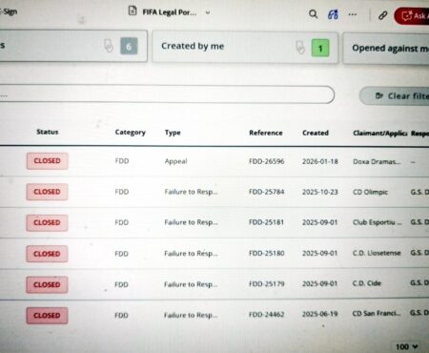The width and height of the screenshot is (429, 353).
Task: Click claimant Club Esportiu ...
Action: [378, 222]
